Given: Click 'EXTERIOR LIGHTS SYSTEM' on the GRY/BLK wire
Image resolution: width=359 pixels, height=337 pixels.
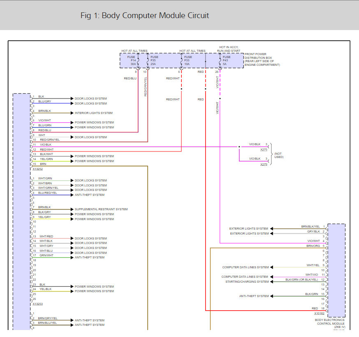Looking at the screenshot, I should point(249,234).
